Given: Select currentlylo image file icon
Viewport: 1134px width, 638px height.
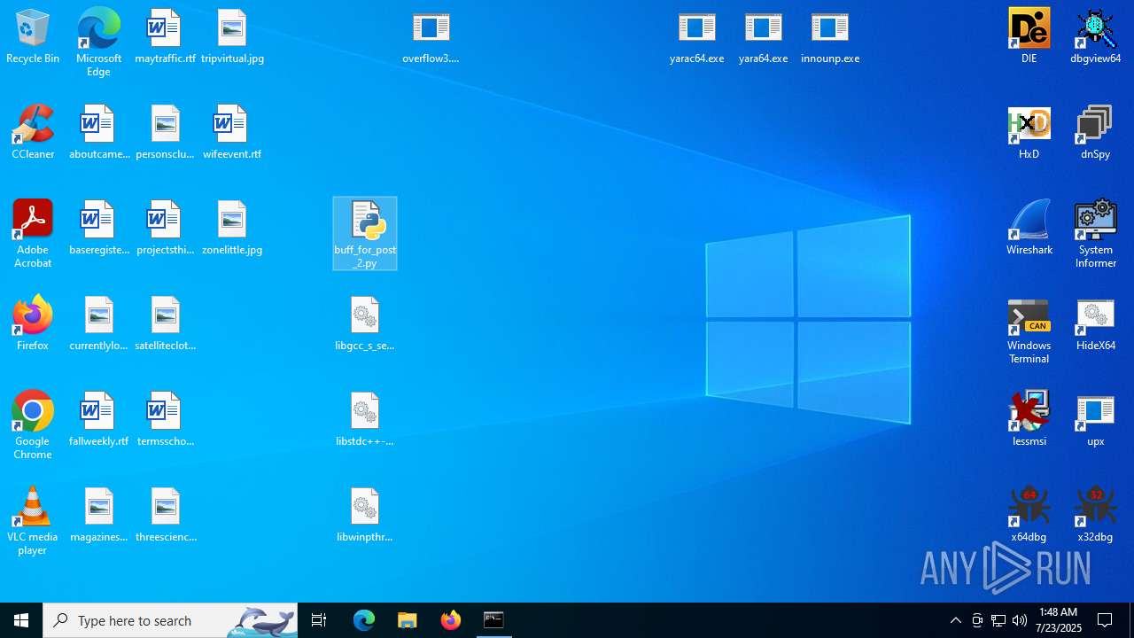Looking at the screenshot, I should tap(99, 324).
